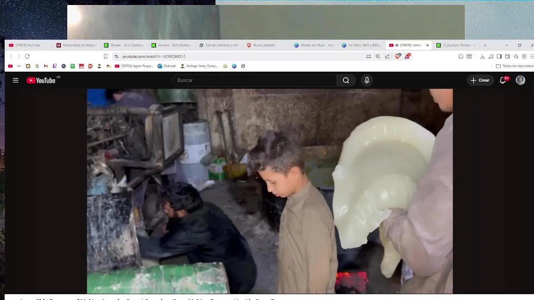Switch to Sr_faculusc Stream tab
Image resolution: width=534 pixels, height=300 pixels.
[457, 45]
